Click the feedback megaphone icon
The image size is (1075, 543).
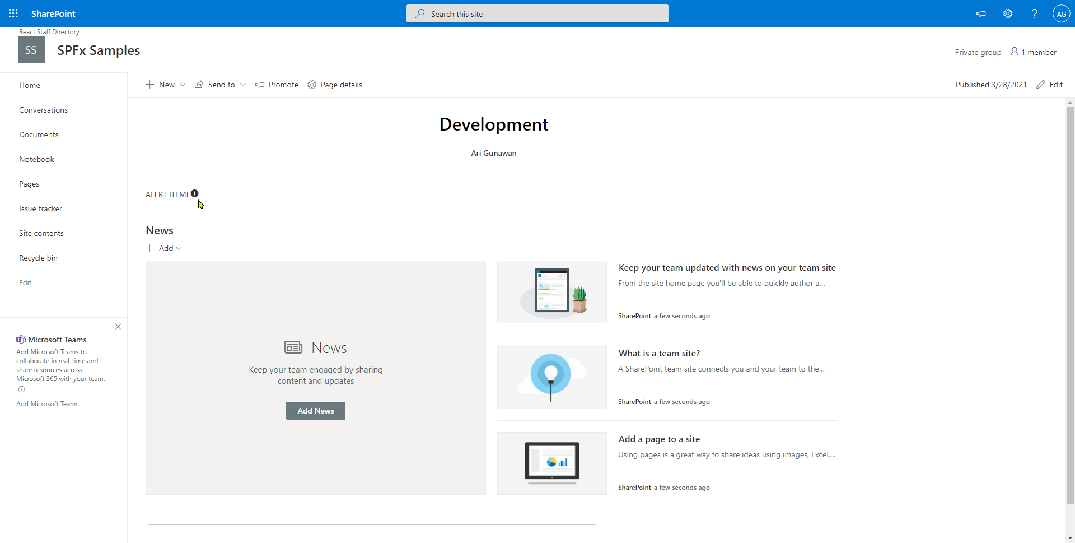click(981, 13)
